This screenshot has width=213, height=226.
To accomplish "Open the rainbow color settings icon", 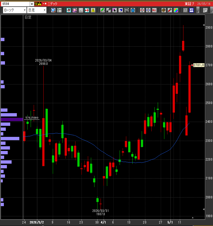I will click(176, 10).
